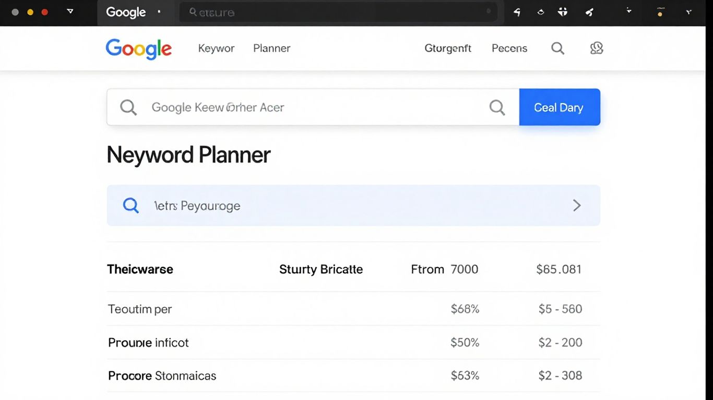713x400 pixels.
Task: Click the $65.081 column header value
Action: (558, 269)
